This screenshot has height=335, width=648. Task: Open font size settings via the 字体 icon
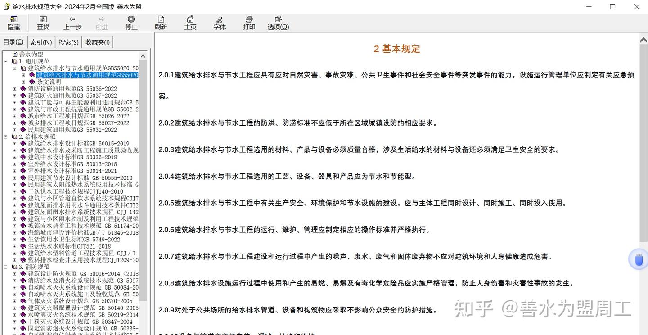point(219,23)
